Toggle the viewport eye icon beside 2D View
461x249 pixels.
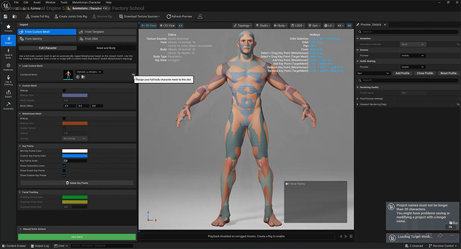tap(181, 25)
